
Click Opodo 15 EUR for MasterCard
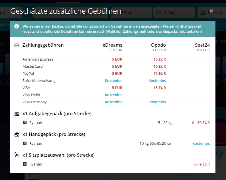(x=160, y=66)
